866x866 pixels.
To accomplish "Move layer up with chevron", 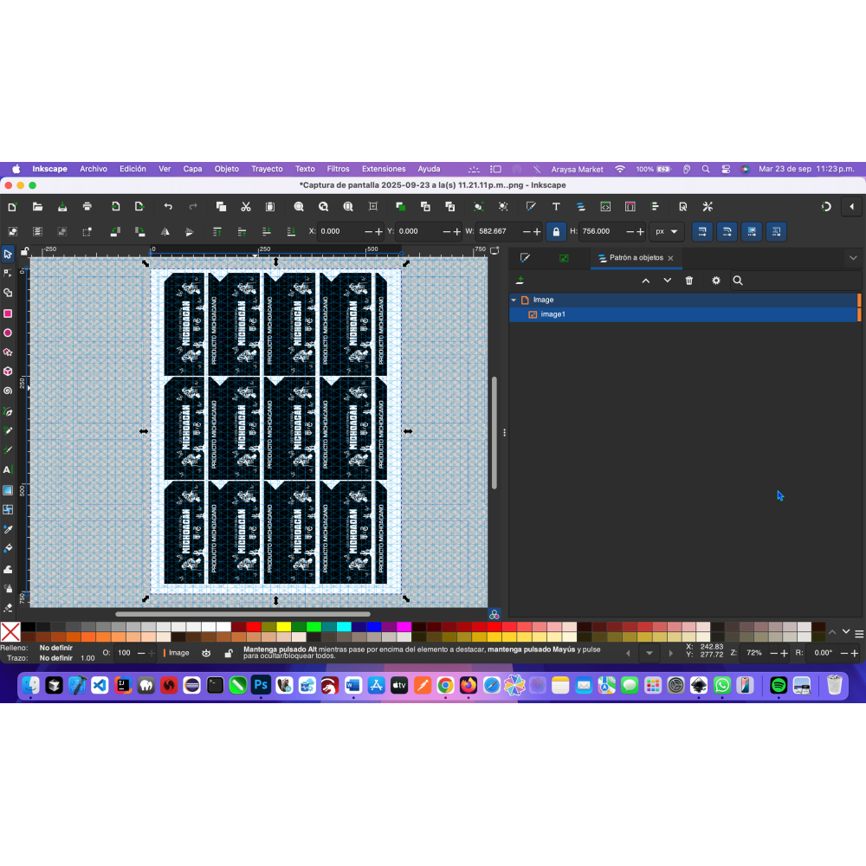I will pos(646,281).
